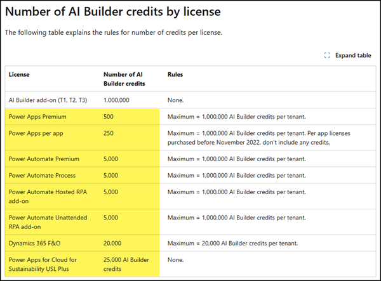Image resolution: width=381 pixels, height=281 pixels.
Task: Click the rule text for Hosted RPA add-on
Action: pyautogui.click(x=236, y=192)
